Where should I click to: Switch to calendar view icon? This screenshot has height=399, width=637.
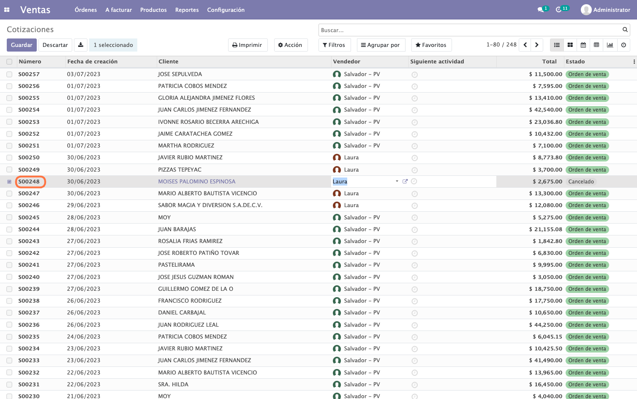tap(583, 45)
